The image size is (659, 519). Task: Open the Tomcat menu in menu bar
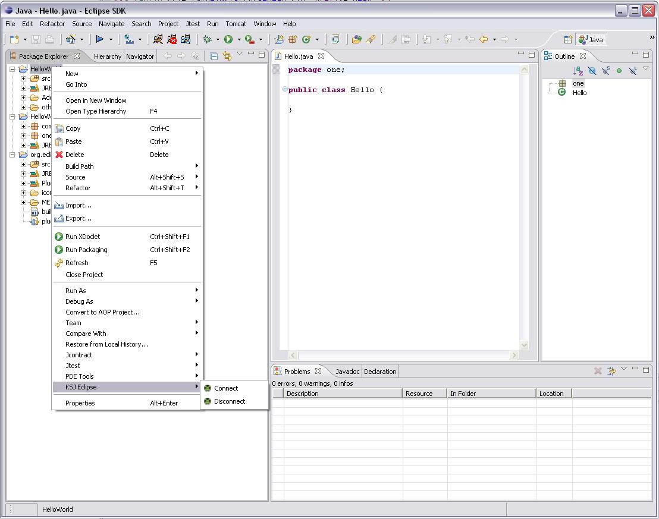pyautogui.click(x=236, y=24)
